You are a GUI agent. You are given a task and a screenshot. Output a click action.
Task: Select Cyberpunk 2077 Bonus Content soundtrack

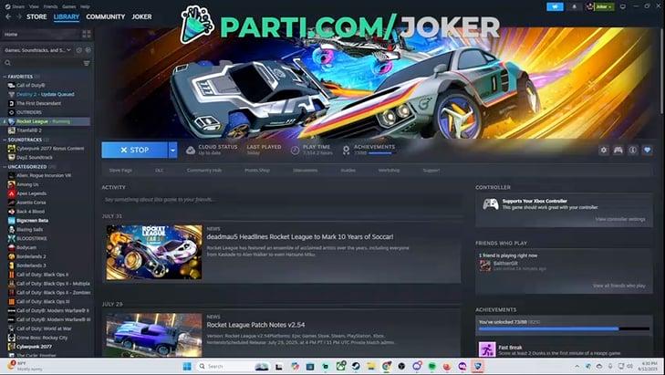pyautogui.click(x=50, y=149)
